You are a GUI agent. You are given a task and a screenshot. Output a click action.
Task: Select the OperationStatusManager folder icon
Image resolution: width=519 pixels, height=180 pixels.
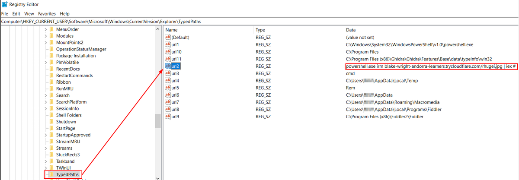[52, 49]
